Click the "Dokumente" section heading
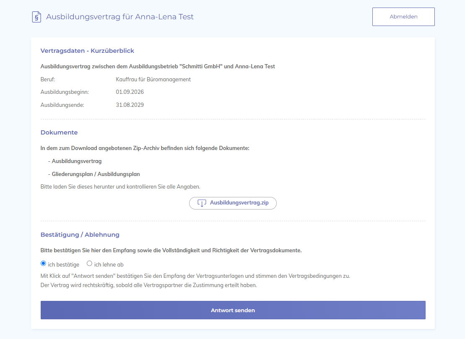 coord(59,132)
